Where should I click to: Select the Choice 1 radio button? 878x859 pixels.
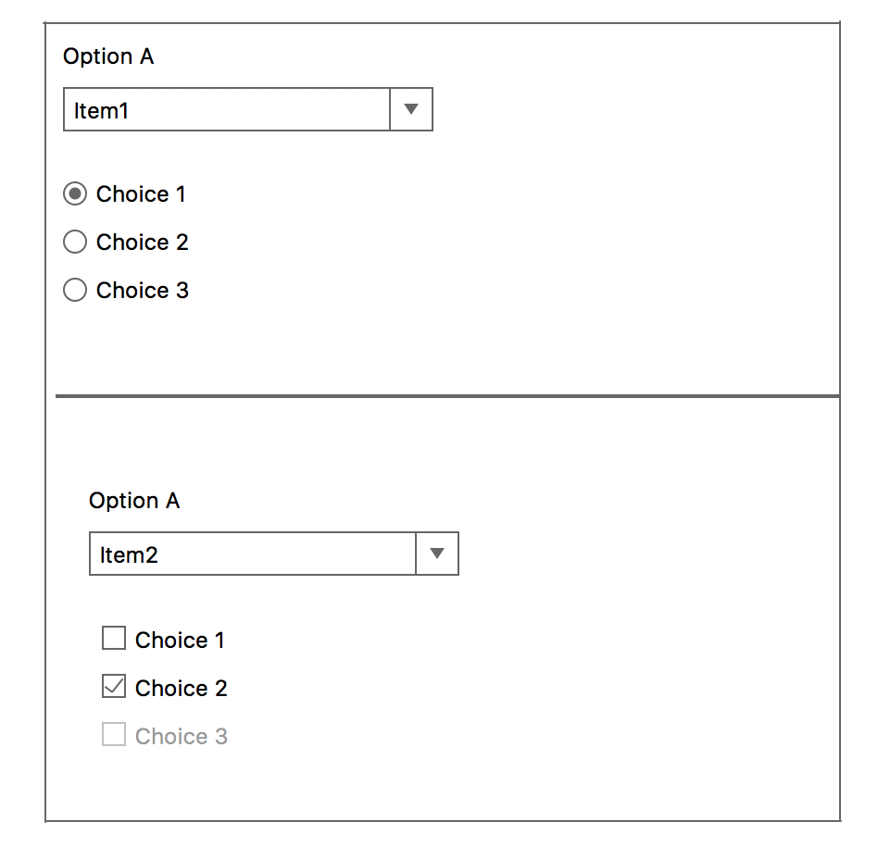75,193
